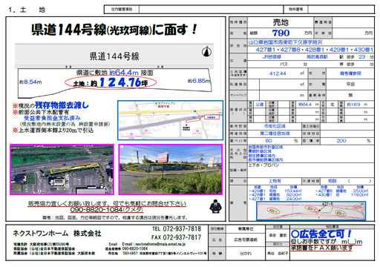The height and width of the screenshot is (267, 380).
Task: Open the cadastral plot diagram thumbnail
Action: tap(311, 211)
